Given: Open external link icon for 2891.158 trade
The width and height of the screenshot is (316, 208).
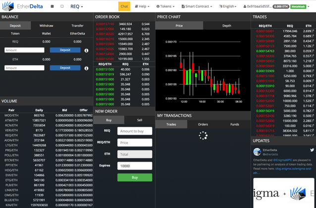Looking at the screenshot, I should [x=313, y=41].
